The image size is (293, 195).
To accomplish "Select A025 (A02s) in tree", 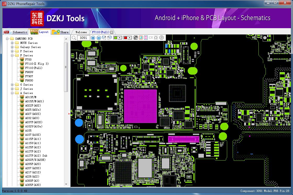I will [x=33, y=110].
